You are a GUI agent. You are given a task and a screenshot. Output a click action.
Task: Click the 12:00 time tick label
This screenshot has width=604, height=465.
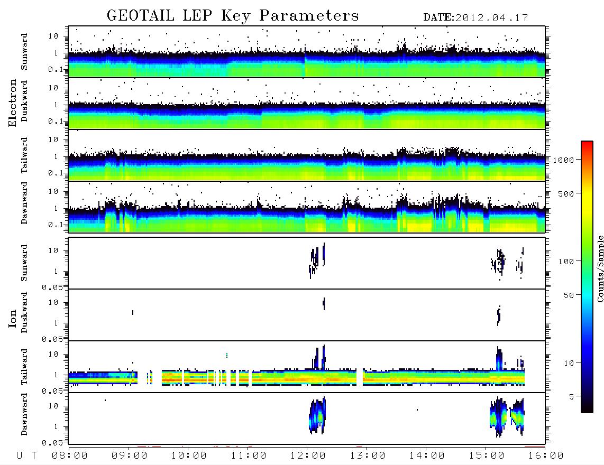[x=308, y=455]
